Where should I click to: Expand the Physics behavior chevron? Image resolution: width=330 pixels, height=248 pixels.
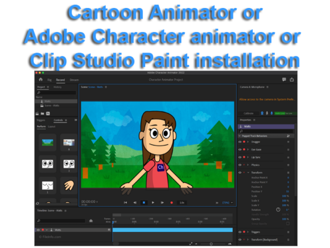(x=248, y=165)
